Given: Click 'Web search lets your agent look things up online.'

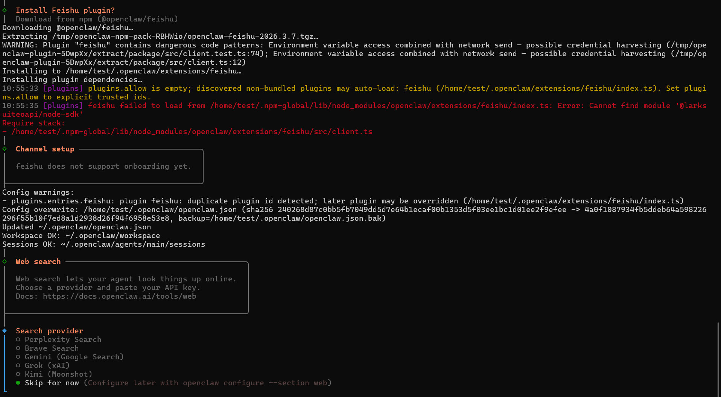Looking at the screenshot, I should (126, 279).
